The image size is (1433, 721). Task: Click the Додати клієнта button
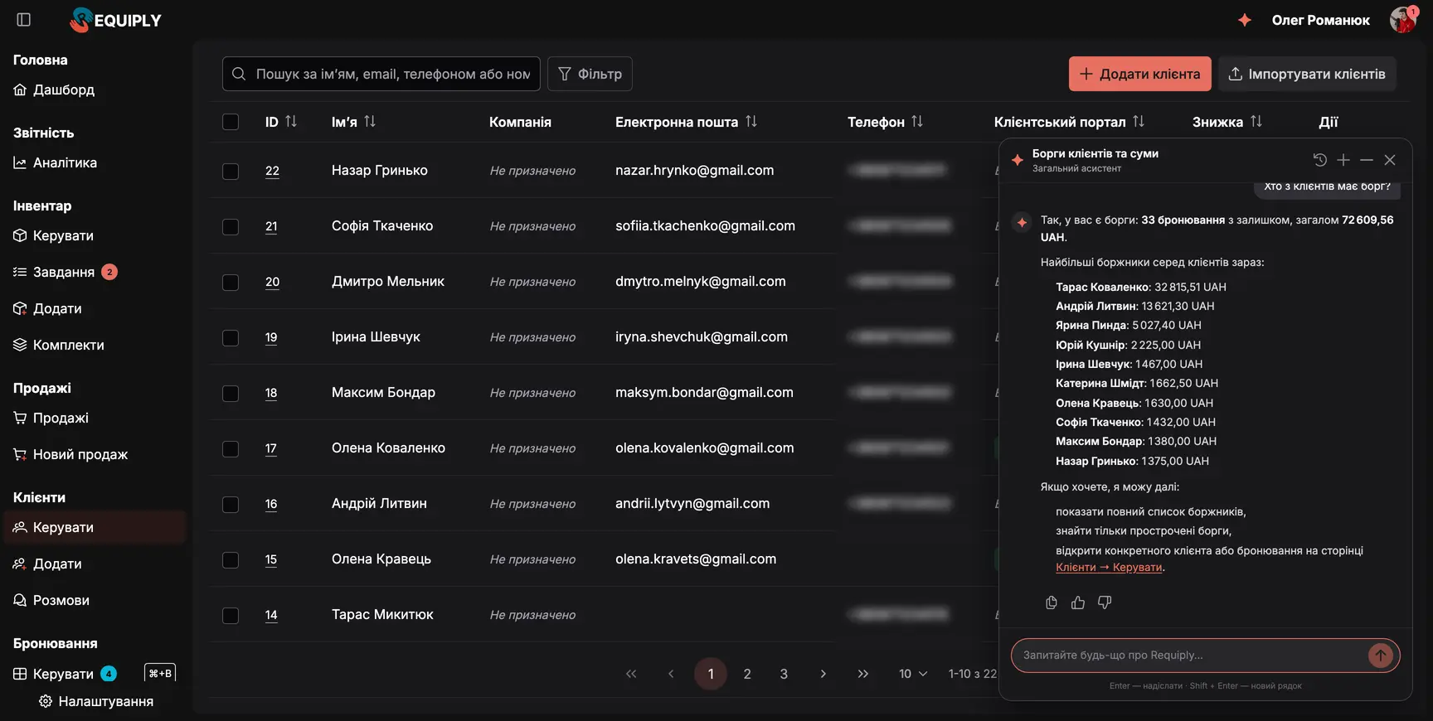point(1140,74)
